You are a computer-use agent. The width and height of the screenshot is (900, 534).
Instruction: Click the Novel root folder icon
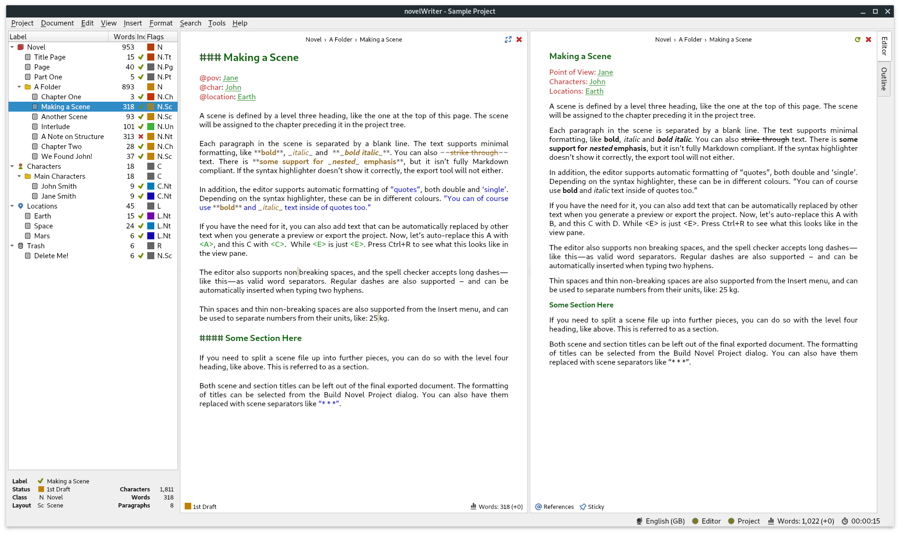(x=21, y=47)
